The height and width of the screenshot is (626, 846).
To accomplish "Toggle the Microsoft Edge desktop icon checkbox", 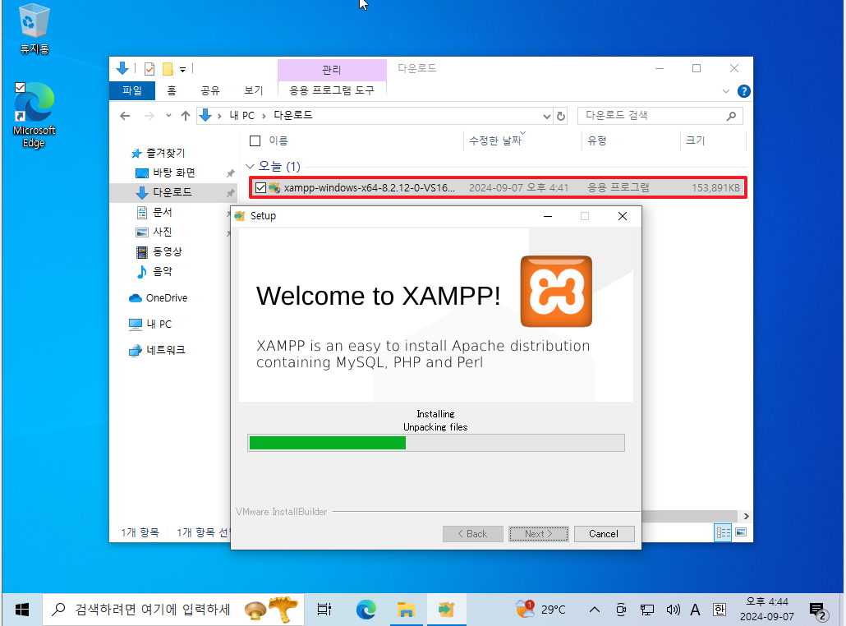I will (20, 87).
